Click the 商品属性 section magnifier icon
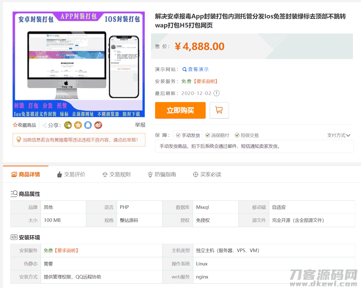The height and width of the screenshot is (288, 361). pyautogui.click(x=14, y=194)
